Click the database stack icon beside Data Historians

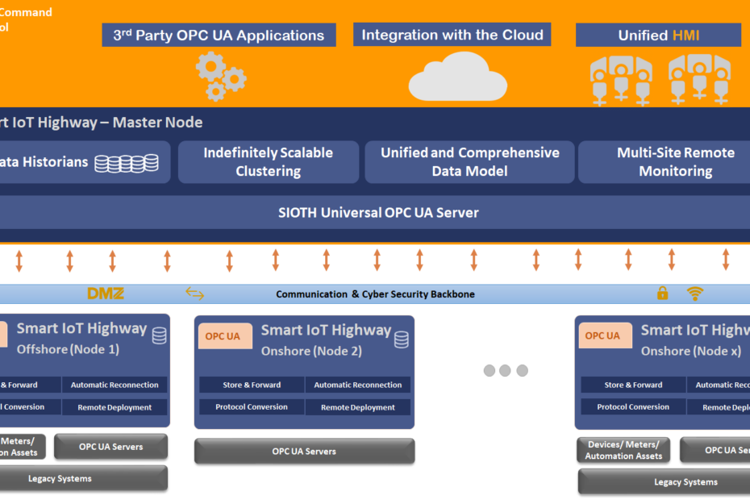127,163
